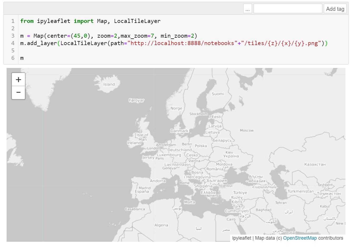Click "Casablanca" on the map

(134, 209)
